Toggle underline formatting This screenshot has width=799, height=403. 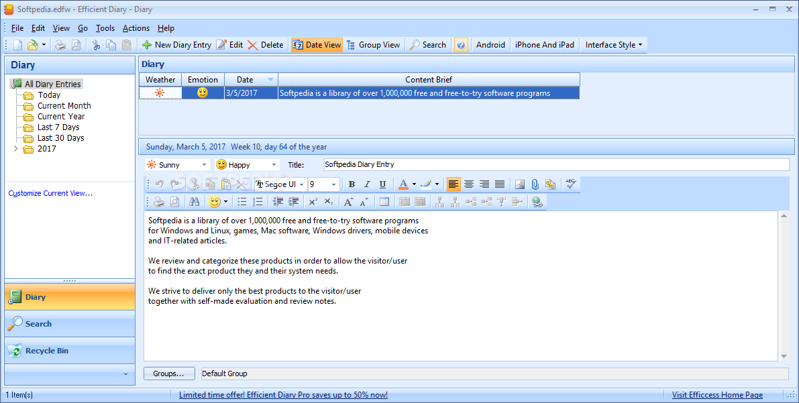382,184
